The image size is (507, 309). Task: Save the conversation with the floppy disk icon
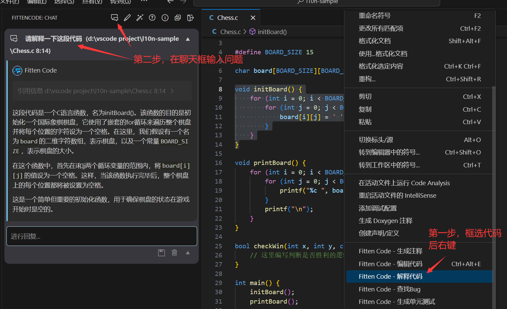tap(162, 253)
